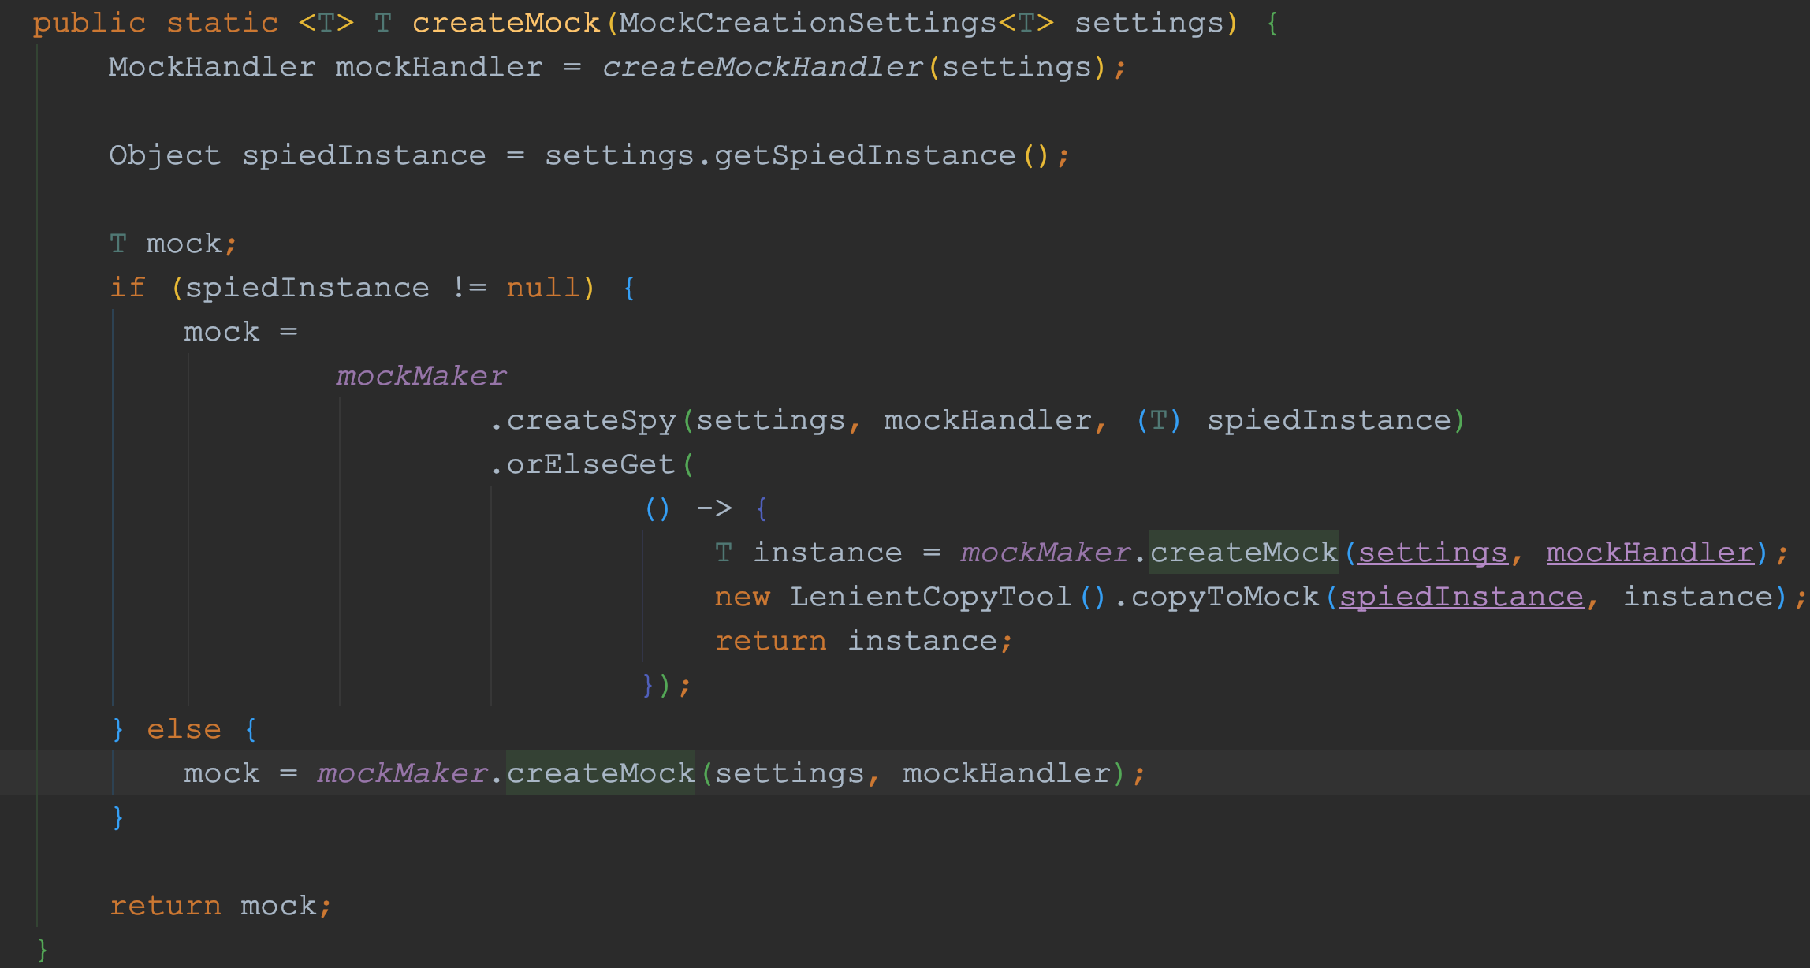The image size is (1810, 968).
Task: Click underlined spiedInstance in copyToMock call
Action: (1461, 597)
